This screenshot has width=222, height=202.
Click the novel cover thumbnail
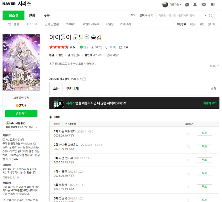21,62
